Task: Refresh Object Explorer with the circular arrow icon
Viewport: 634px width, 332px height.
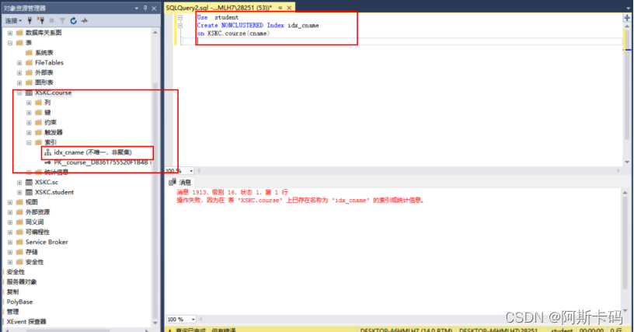Action: [73, 21]
